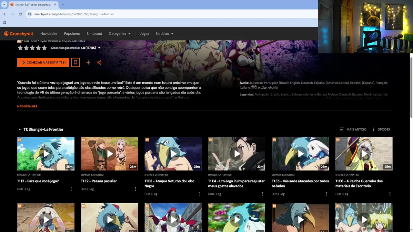413x232 pixels.
Task: Click the Mais Detalhes link
Action: tap(27, 106)
